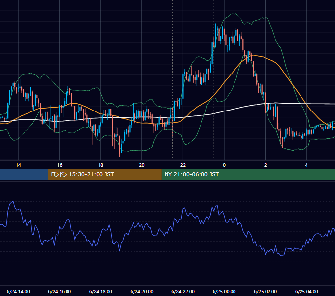Click the 20 hour label on price chart axis
This screenshot has height=296, width=335.
[142, 165]
